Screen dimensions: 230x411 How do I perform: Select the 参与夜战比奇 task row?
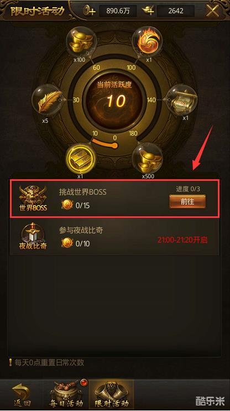[114, 237]
